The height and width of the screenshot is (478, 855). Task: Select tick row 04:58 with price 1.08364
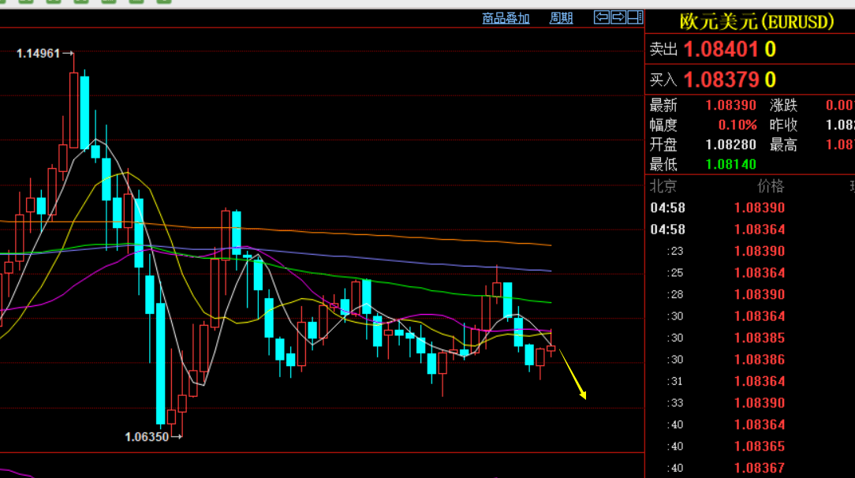[750, 230]
